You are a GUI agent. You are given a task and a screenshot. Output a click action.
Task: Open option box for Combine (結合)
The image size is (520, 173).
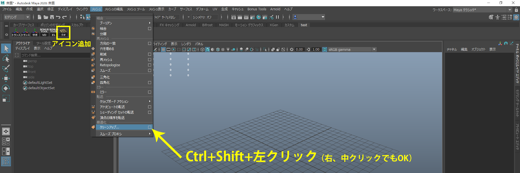click(x=149, y=29)
